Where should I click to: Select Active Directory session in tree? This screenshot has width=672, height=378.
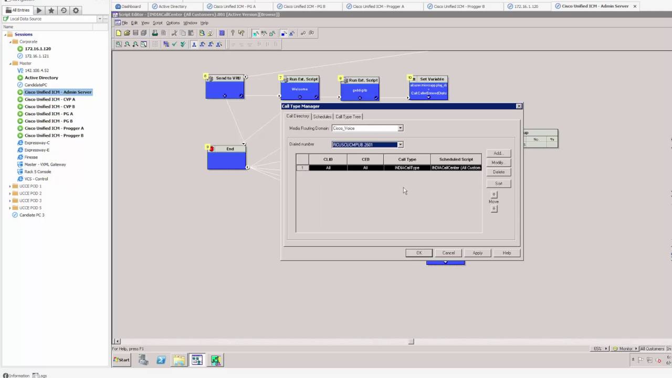(x=41, y=78)
